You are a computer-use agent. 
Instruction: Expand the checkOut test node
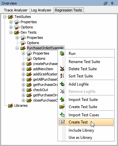coord(23,90)
